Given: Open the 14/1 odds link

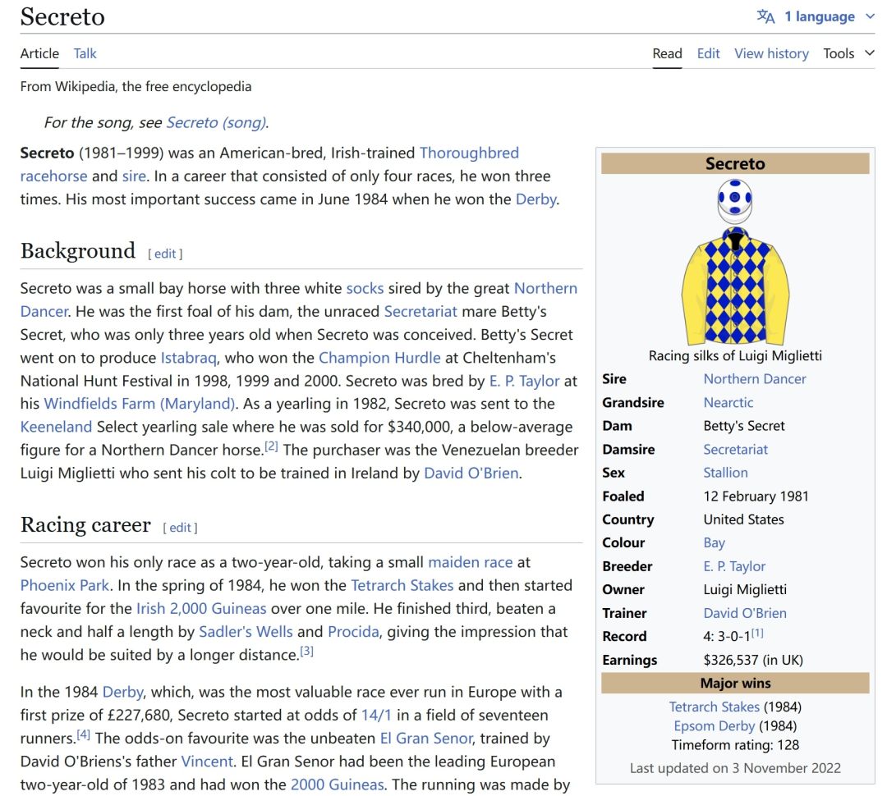Looking at the screenshot, I should click(x=377, y=716).
